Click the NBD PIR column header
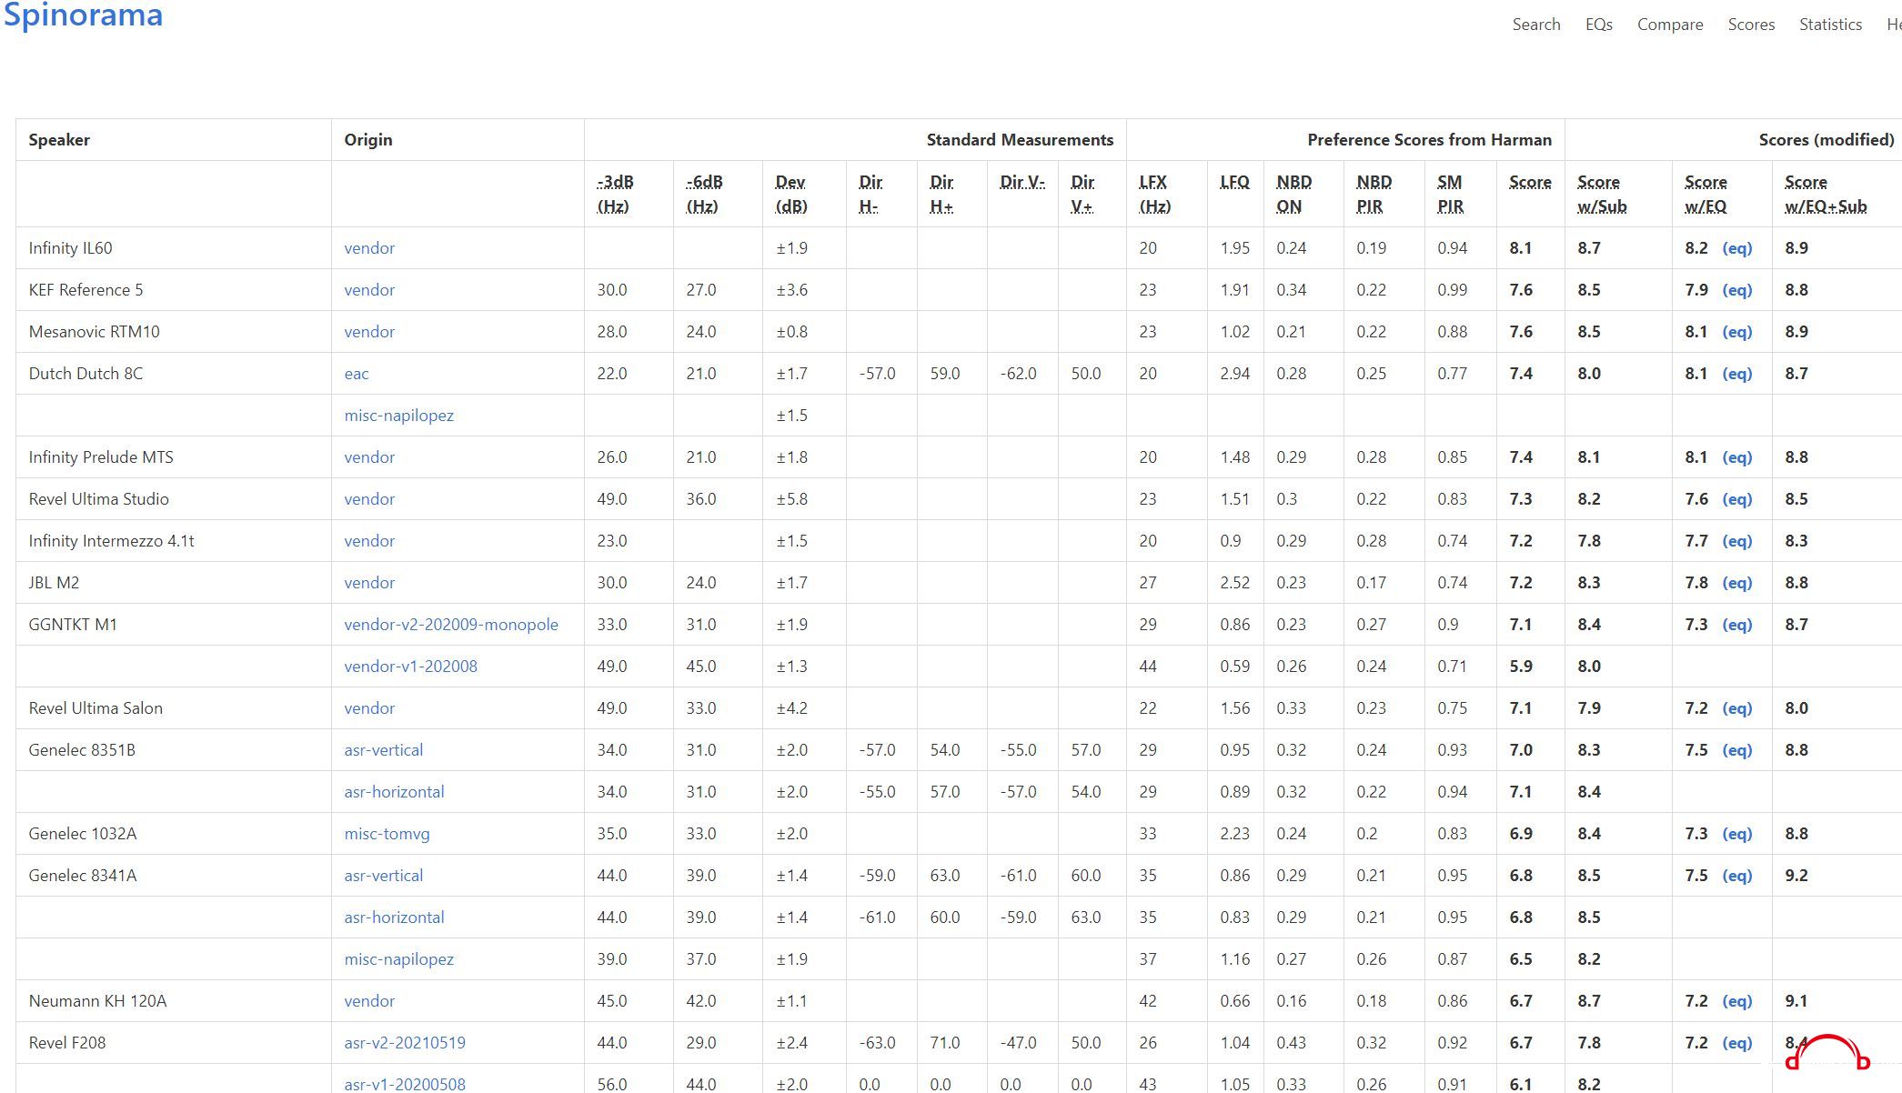This screenshot has height=1093, width=1902. [1374, 194]
